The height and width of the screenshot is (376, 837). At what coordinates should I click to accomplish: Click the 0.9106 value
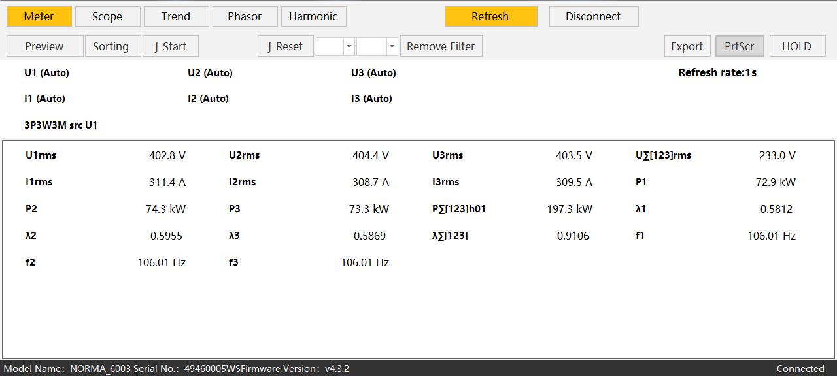click(573, 236)
